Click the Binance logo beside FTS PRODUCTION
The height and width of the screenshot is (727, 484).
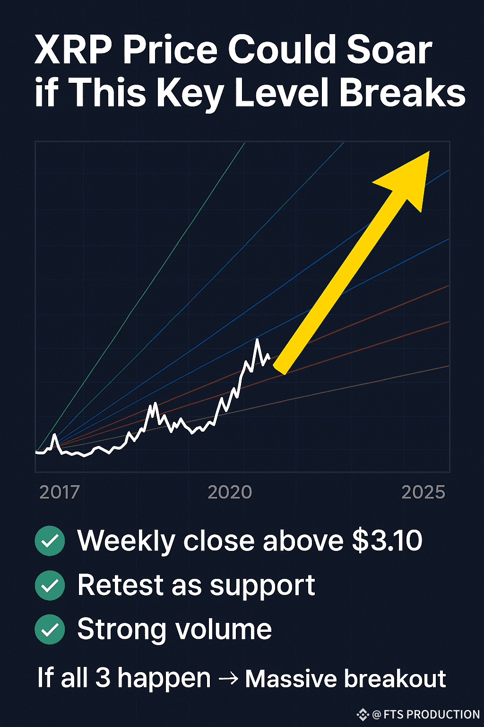(363, 714)
